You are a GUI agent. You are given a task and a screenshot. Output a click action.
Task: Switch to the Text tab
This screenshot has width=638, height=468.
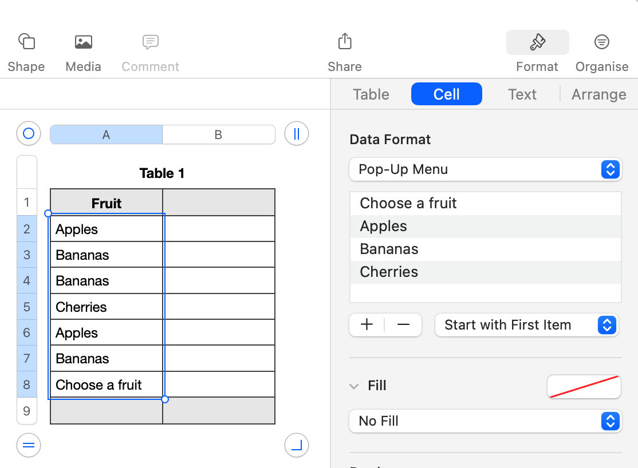pos(522,94)
